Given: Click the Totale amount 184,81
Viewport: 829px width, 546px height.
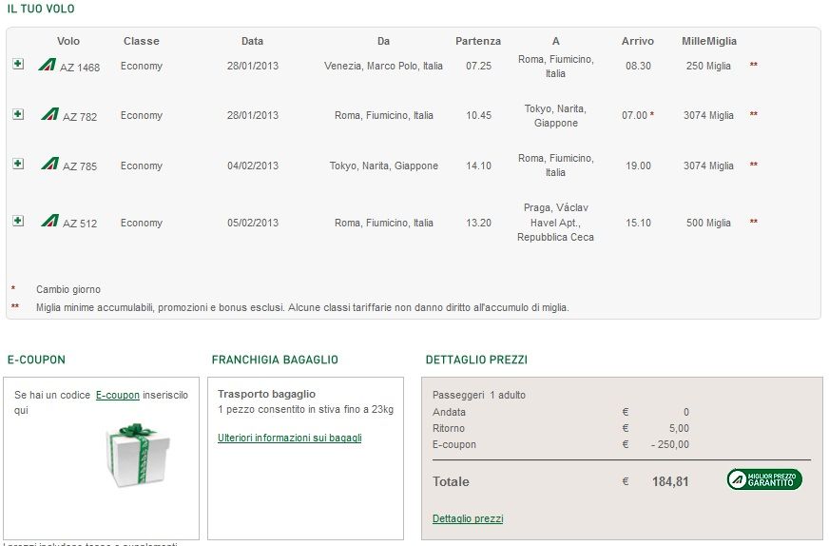Looking at the screenshot, I should pyautogui.click(x=670, y=482).
